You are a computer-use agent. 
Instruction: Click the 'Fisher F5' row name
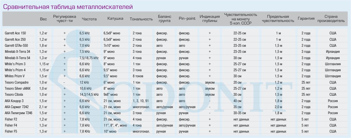click(x=11, y=132)
